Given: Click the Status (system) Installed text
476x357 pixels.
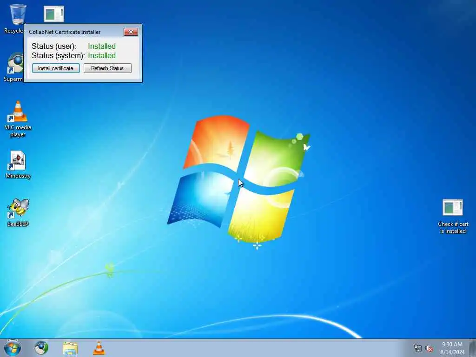Looking at the screenshot, I should pyautogui.click(x=102, y=56).
